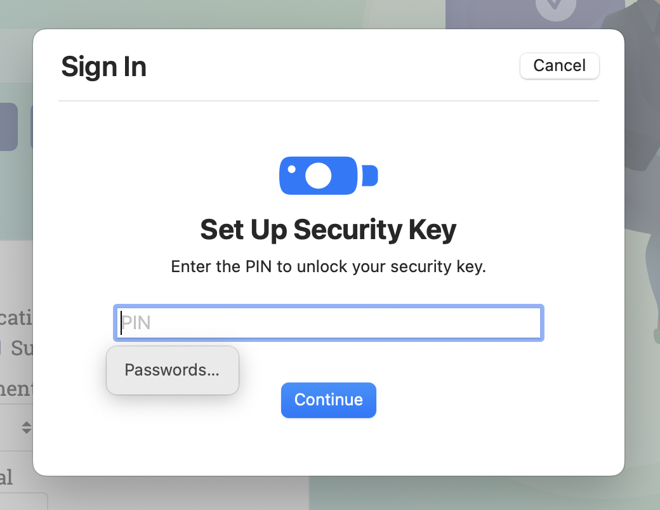The image size is (660, 510).
Task: Click the small dot on the security key icon
Action: 291,167
